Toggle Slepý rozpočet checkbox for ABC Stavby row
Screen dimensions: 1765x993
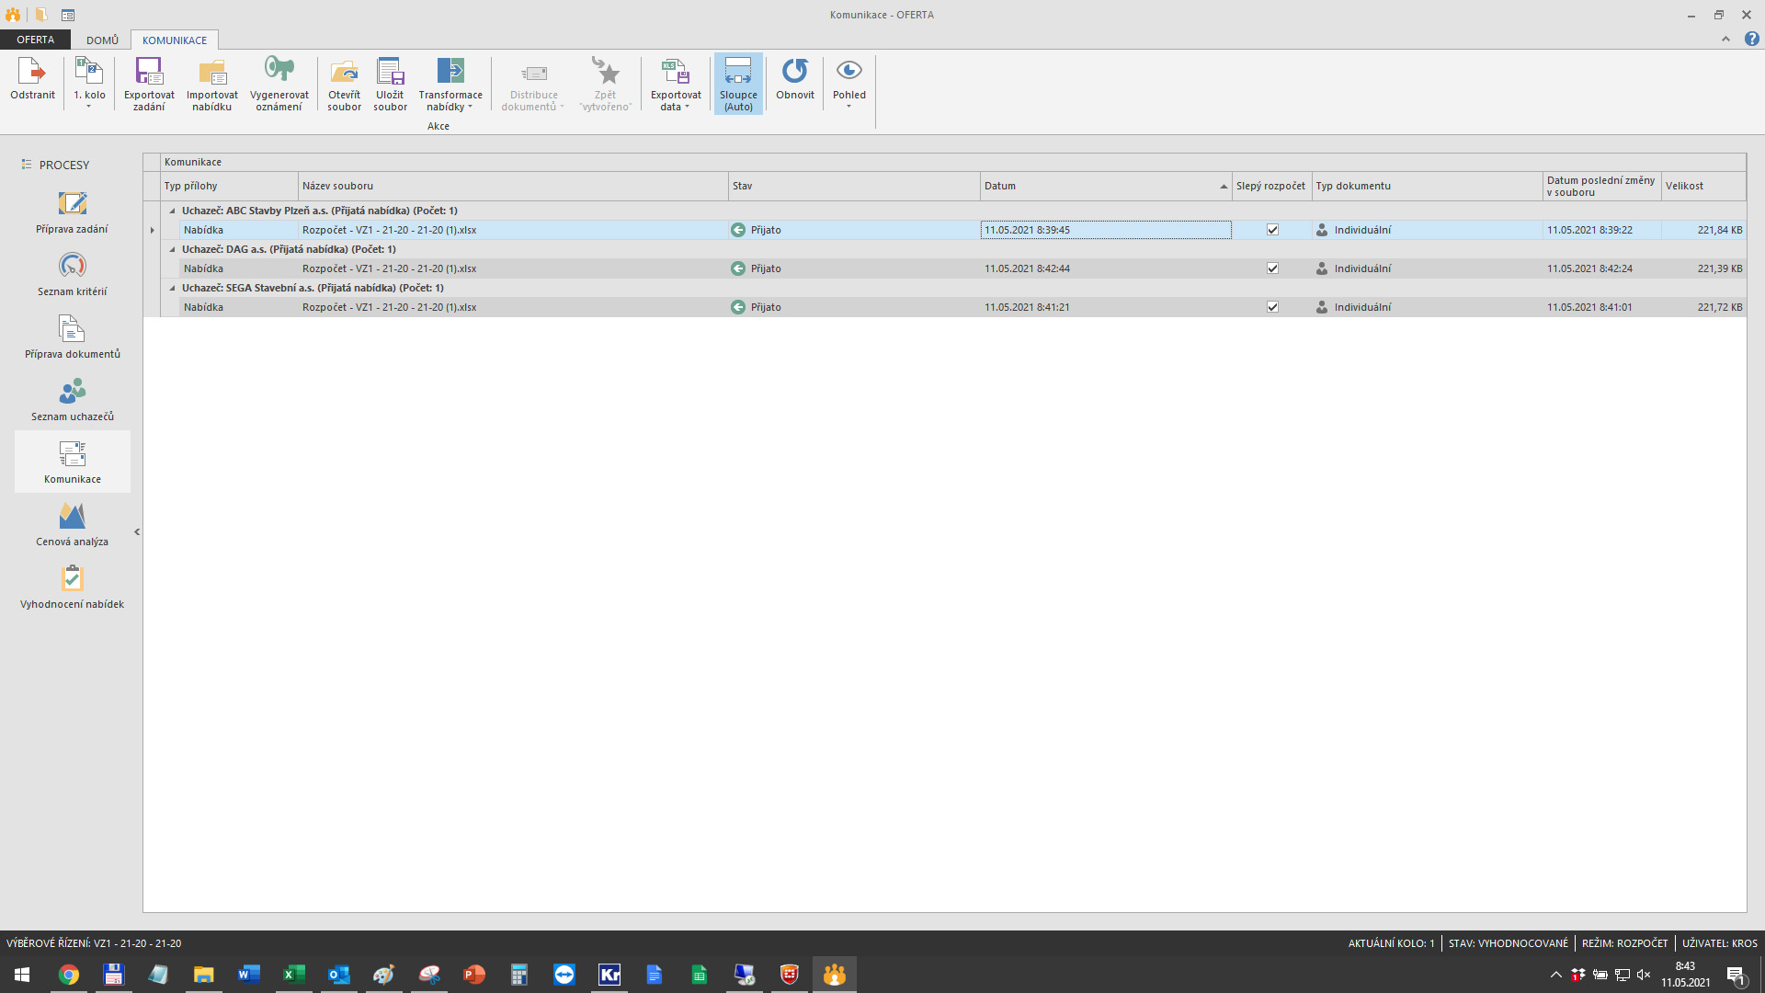pyautogui.click(x=1272, y=230)
